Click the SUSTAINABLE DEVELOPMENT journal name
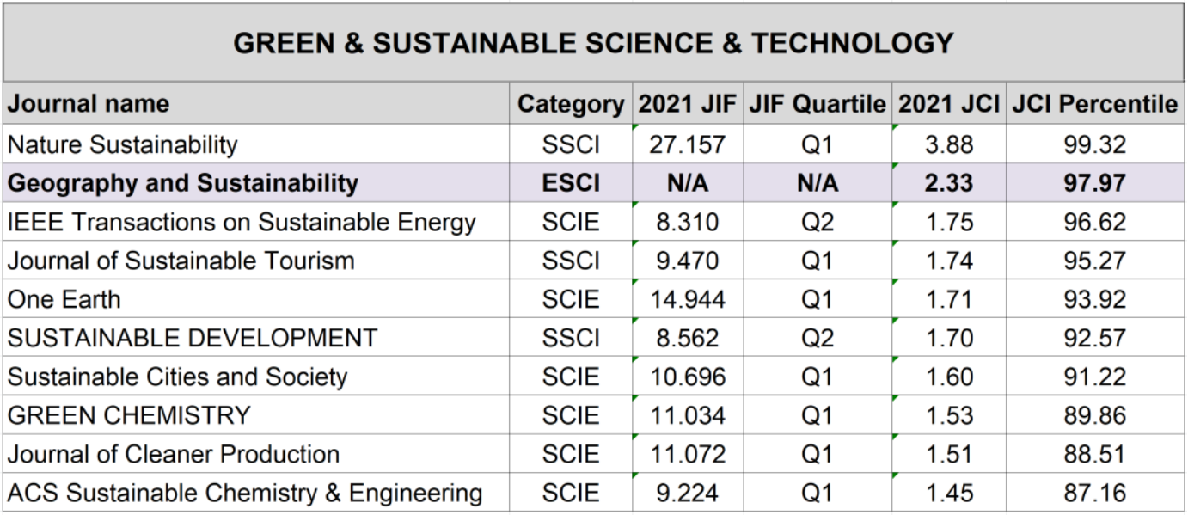 click(193, 338)
